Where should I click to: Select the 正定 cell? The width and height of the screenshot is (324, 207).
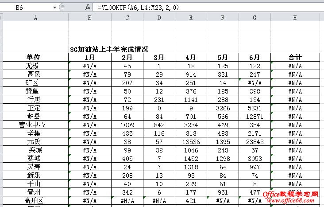pyautogui.click(x=35, y=108)
